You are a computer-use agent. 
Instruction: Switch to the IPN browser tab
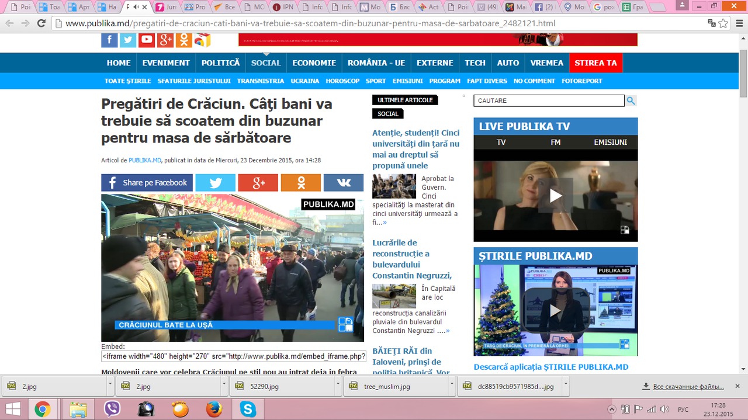[284, 7]
